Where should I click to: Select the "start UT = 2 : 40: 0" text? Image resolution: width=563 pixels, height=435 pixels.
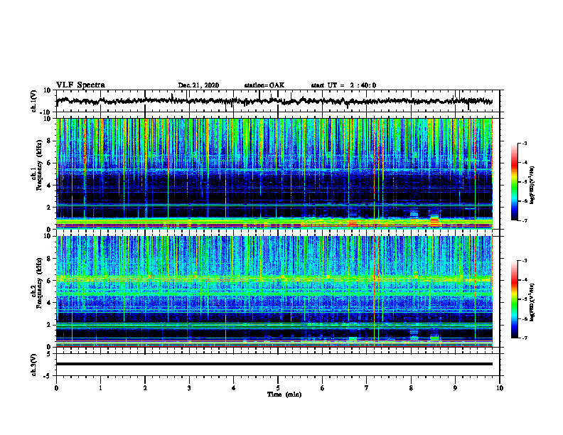click(x=343, y=85)
